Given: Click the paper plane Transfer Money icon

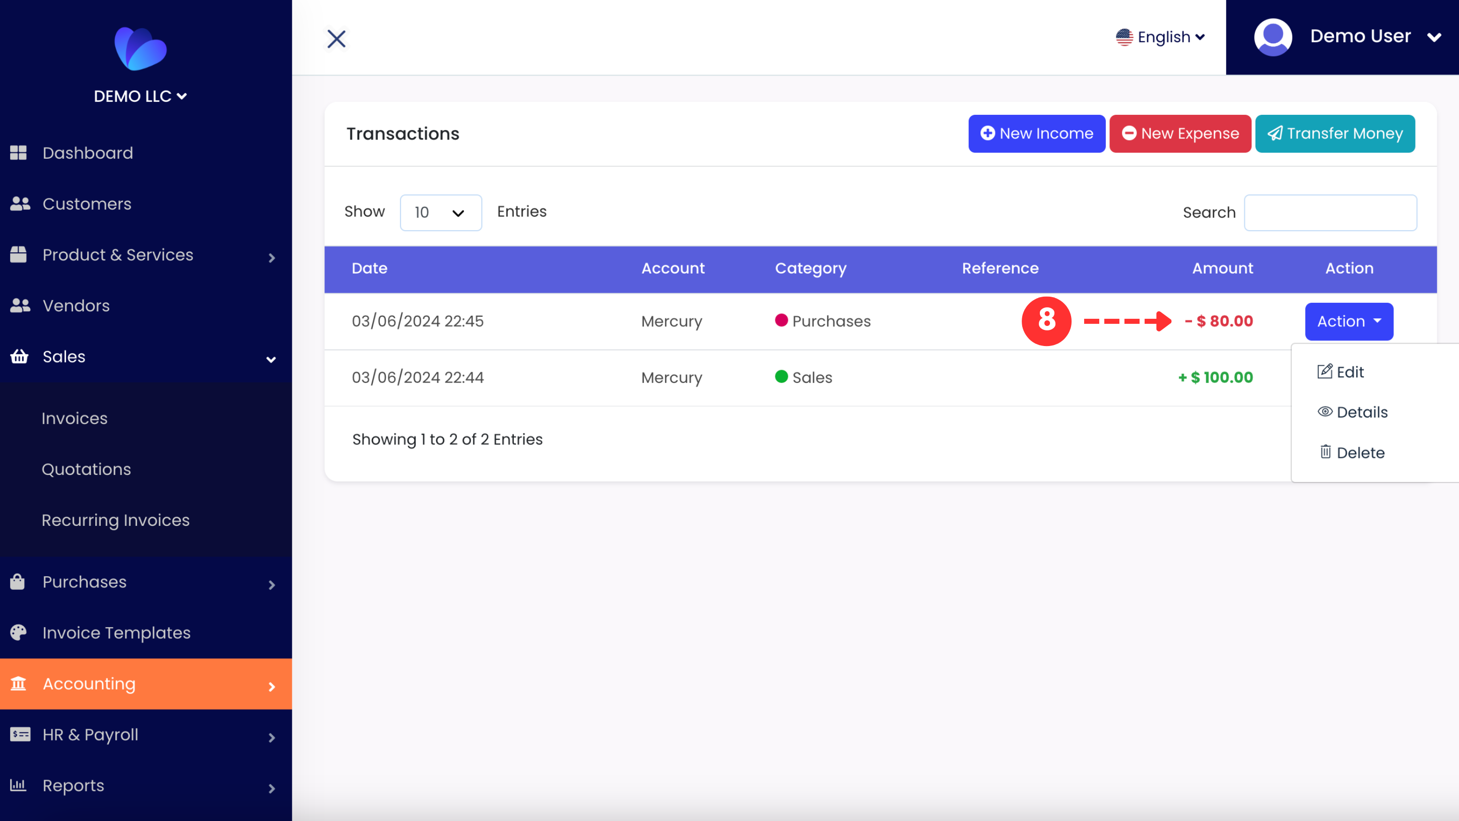Looking at the screenshot, I should point(1275,133).
